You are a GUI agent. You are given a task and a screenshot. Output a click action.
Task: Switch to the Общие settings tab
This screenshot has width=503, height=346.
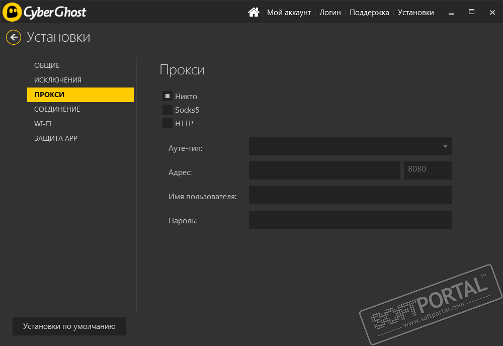tap(47, 65)
